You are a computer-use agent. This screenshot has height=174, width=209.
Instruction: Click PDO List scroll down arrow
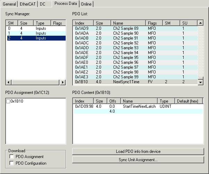point(200,82)
